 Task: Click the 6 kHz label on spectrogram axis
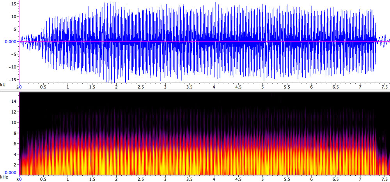click(x=15, y=143)
